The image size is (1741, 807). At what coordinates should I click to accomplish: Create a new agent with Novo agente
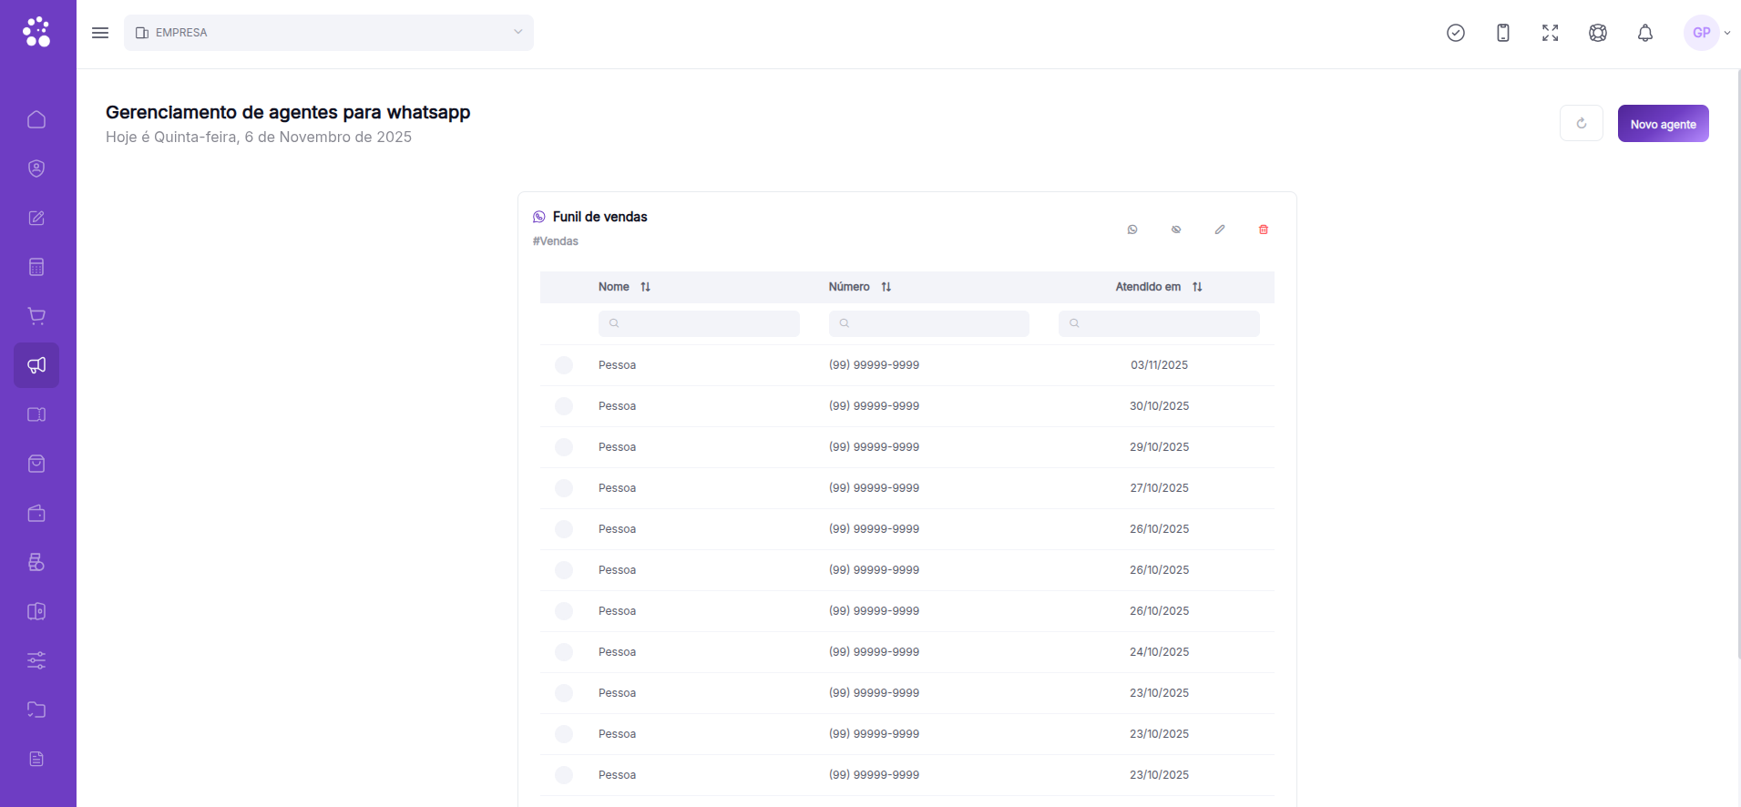pos(1663,124)
